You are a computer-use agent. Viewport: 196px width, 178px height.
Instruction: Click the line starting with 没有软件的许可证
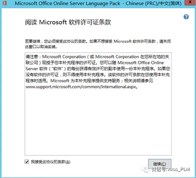point(98,75)
